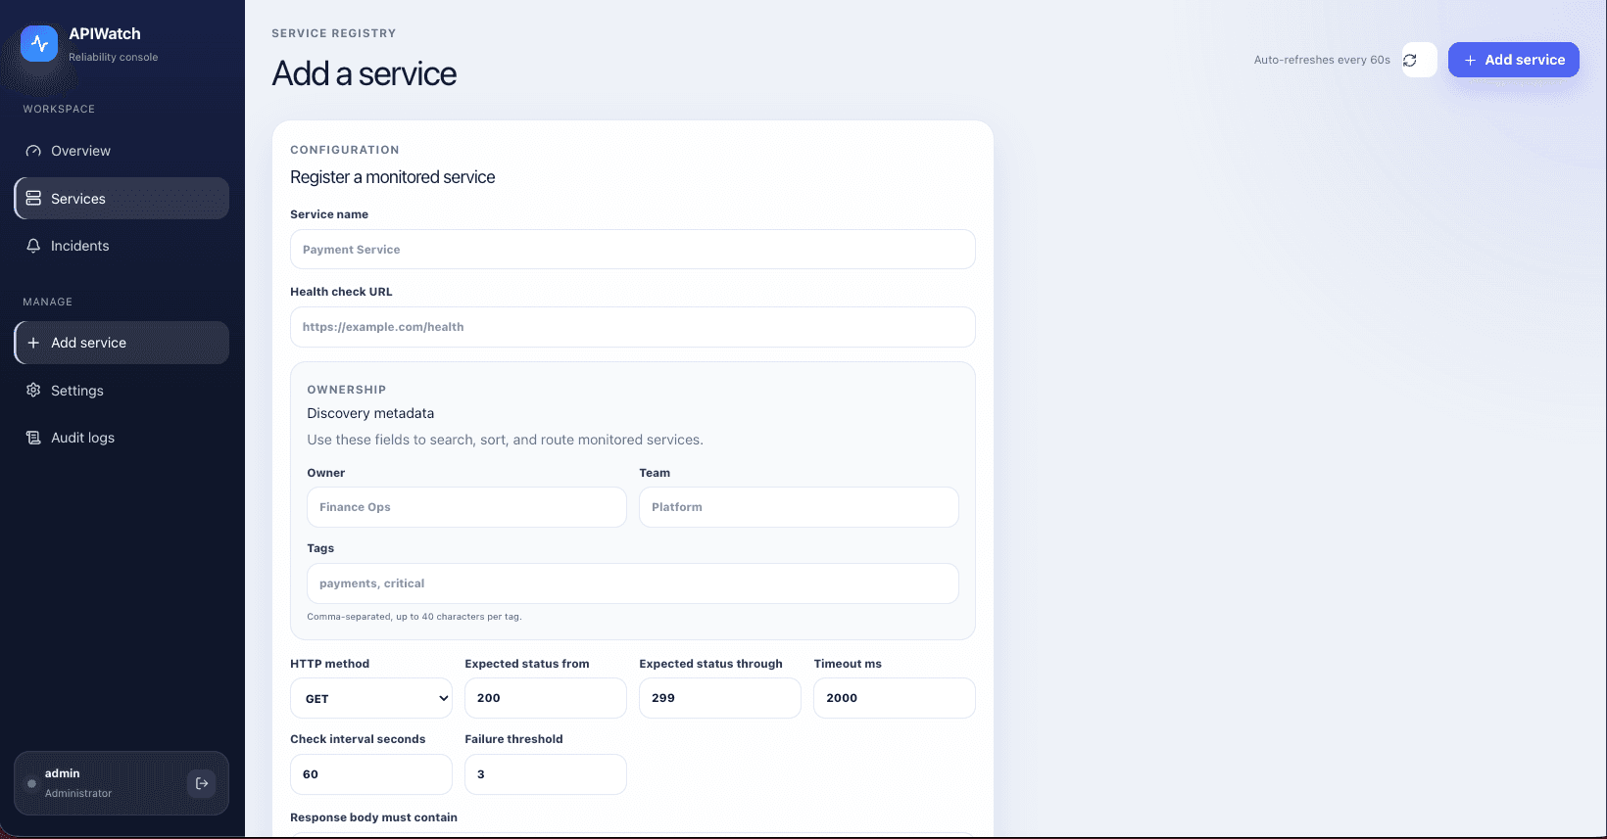Click the admin Administrator profile text

pos(78,783)
